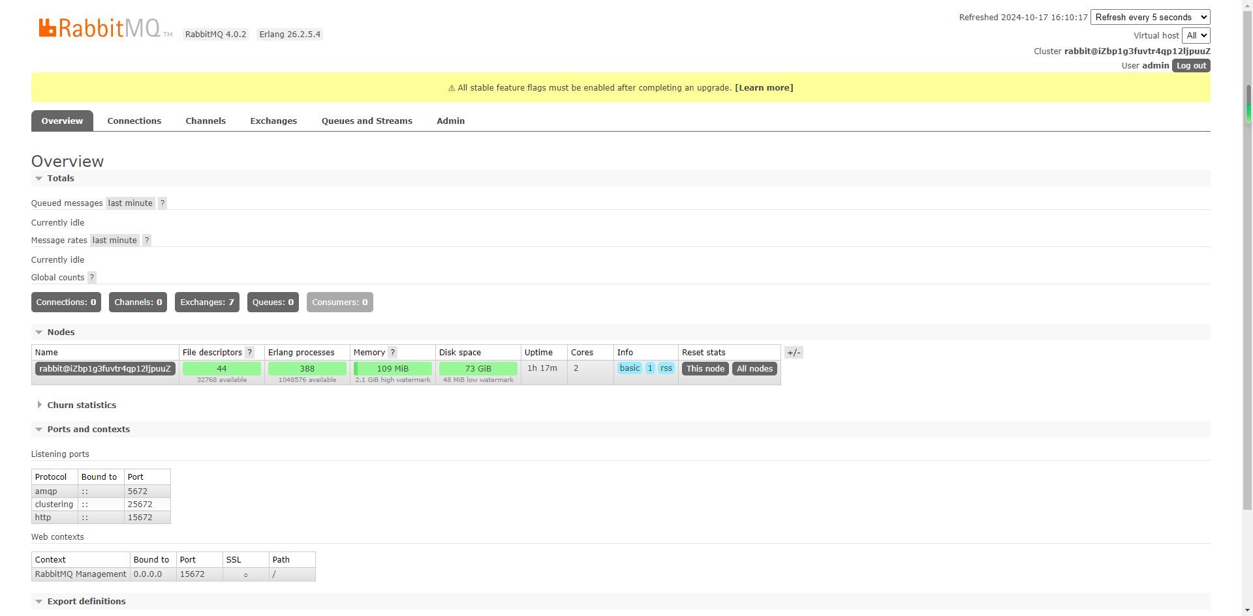Open the Connections: 0 count

point(66,302)
